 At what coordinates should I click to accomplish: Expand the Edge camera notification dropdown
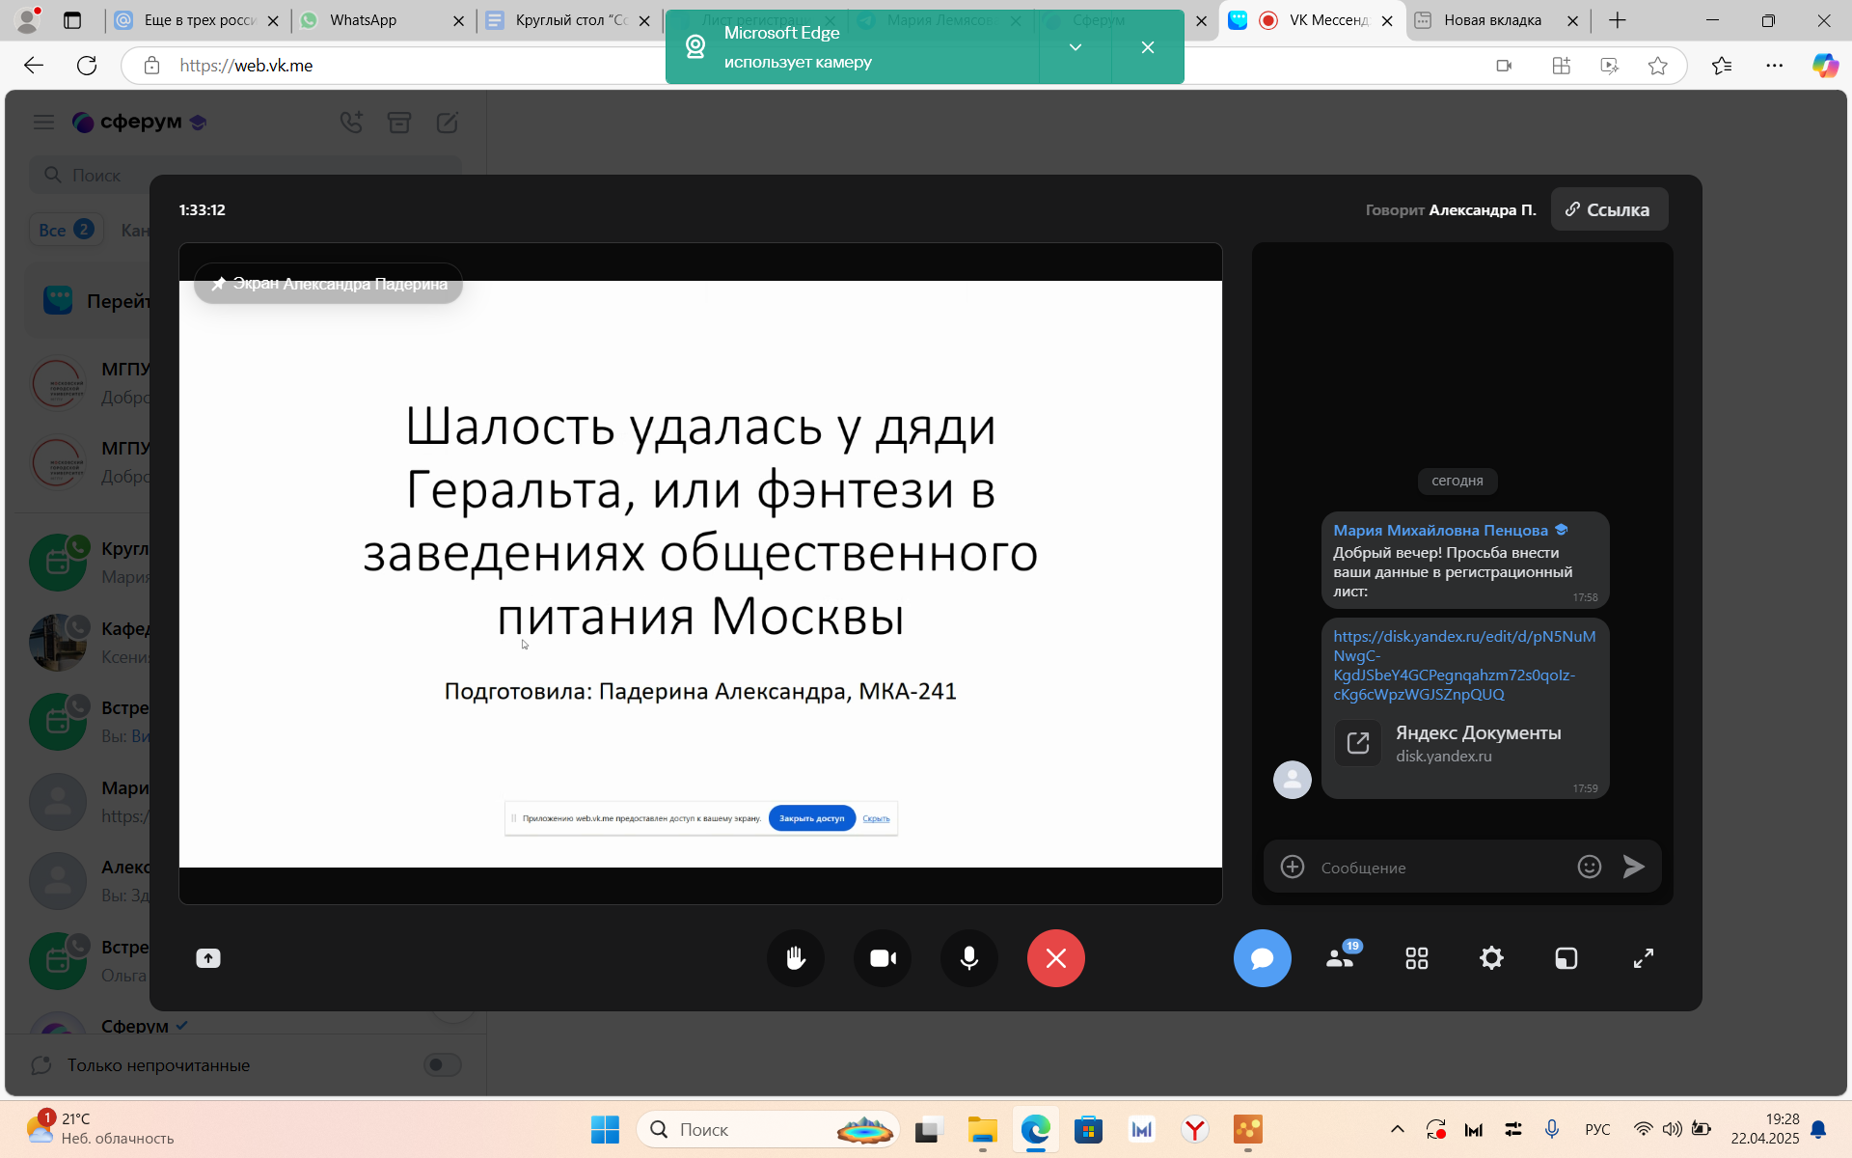pos(1074,46)
